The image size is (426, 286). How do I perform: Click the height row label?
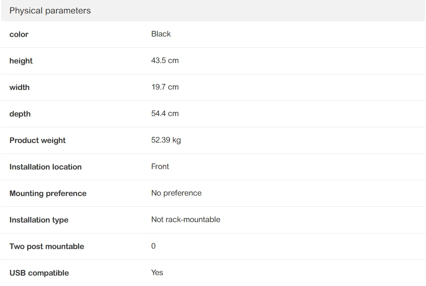[21, 61]
